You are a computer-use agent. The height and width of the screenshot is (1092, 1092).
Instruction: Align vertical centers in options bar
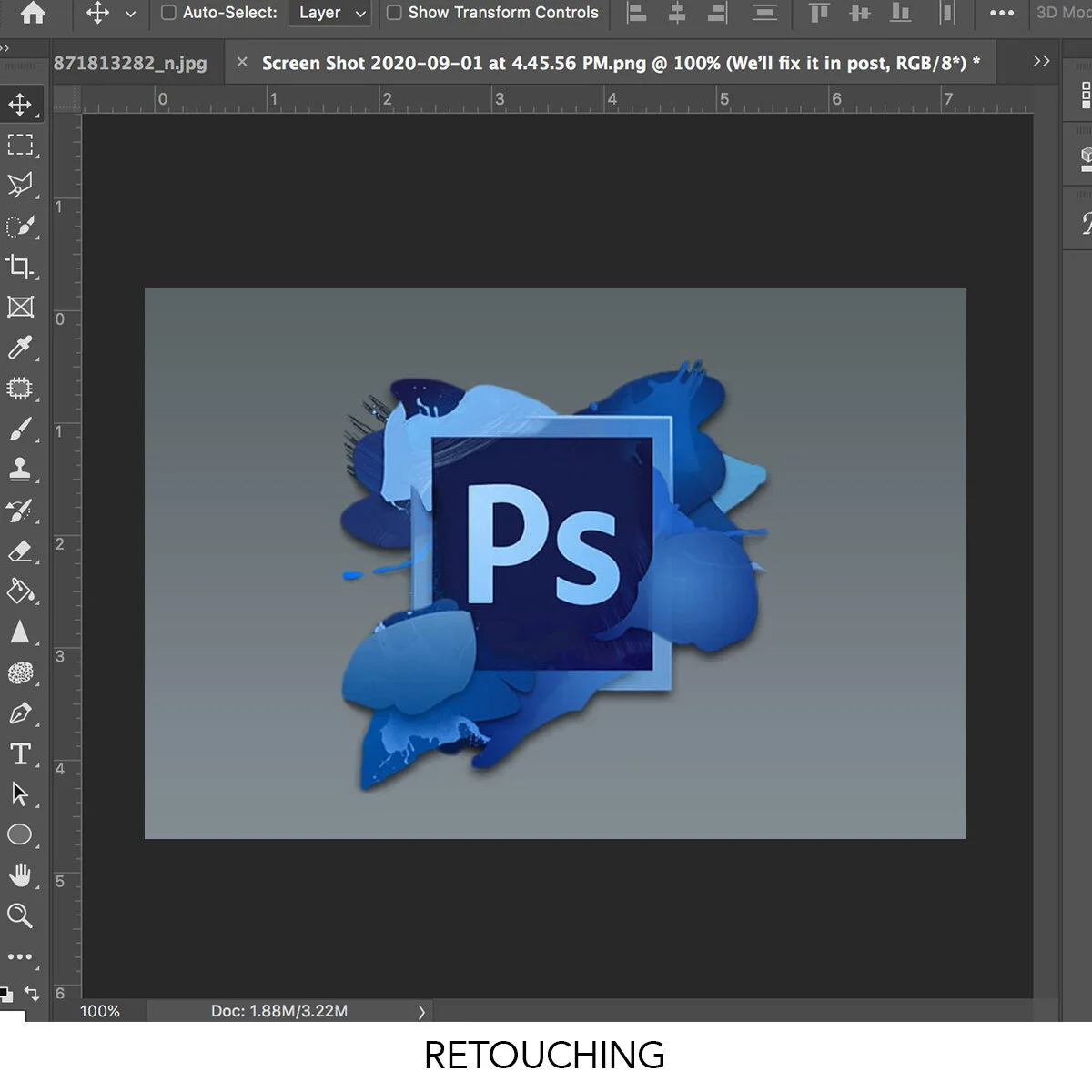pos(860,13)
